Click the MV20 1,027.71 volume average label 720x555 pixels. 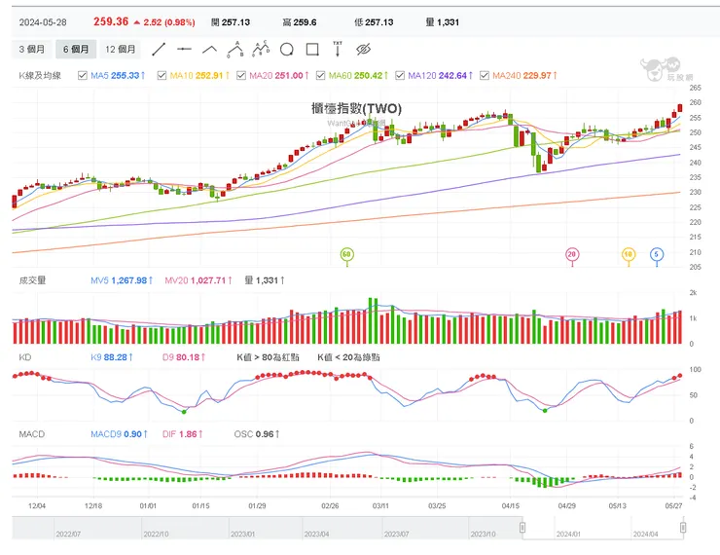coord(198,280)
